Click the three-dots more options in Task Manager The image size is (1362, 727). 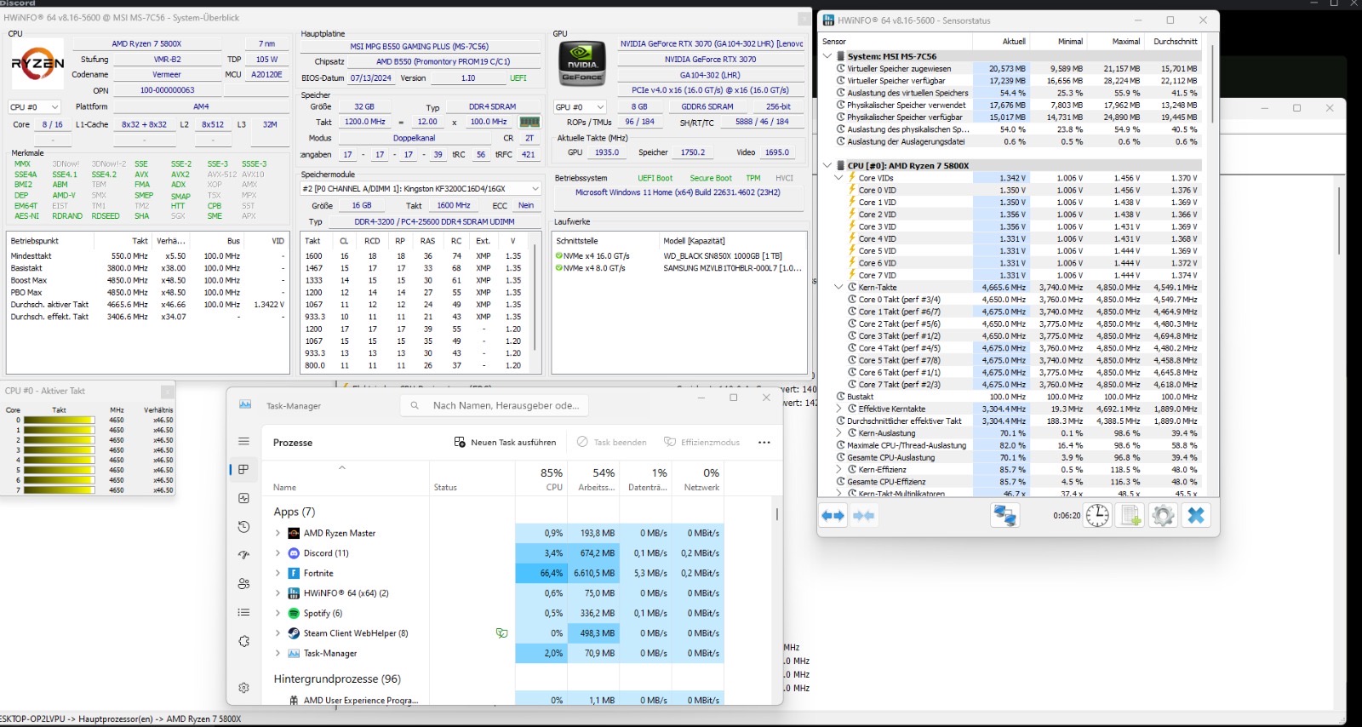click(764, 443)
